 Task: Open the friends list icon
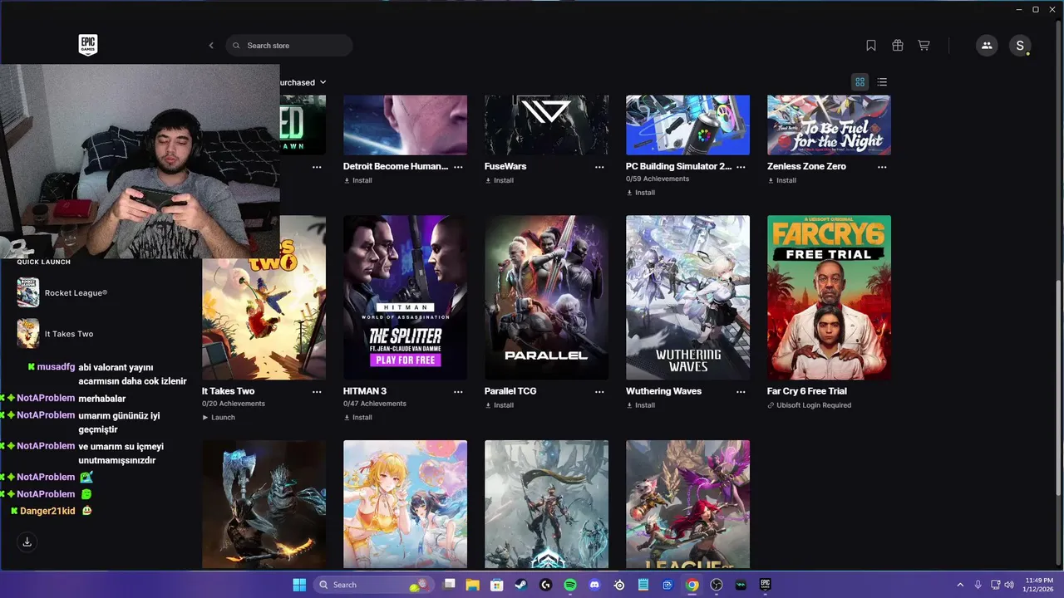click(987, 46)
